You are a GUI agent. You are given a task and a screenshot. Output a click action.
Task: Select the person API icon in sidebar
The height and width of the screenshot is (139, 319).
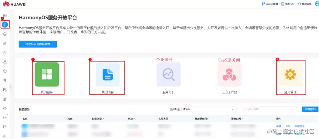point(5,62)
